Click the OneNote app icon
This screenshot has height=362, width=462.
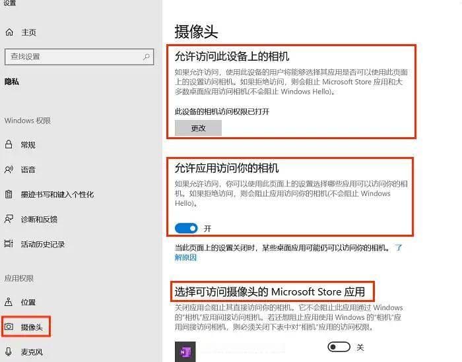185,351
